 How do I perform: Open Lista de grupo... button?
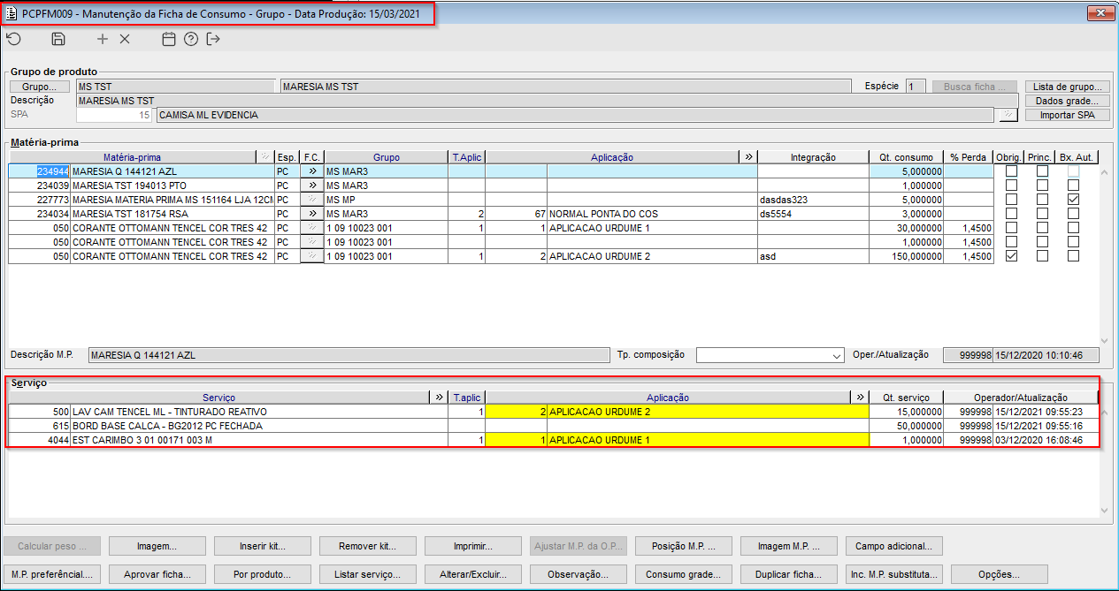[1067, 87]
